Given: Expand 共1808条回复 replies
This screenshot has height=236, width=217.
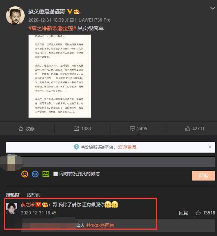Looking at the screenshot, I should [x=100, y=225].
